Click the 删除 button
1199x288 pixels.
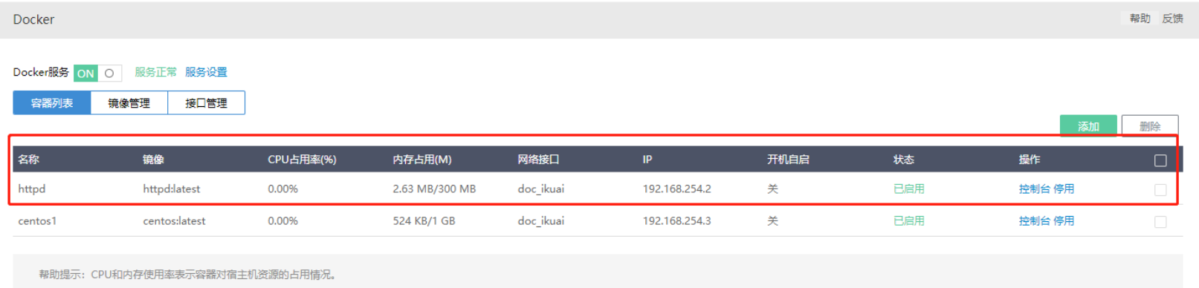tap(1150, 126)
